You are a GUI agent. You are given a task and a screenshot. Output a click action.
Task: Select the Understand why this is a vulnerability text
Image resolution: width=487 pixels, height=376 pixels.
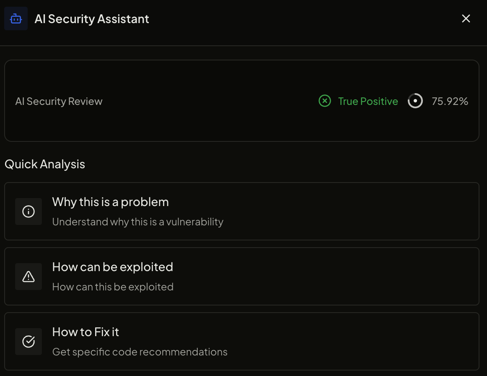tap(138, 222)
